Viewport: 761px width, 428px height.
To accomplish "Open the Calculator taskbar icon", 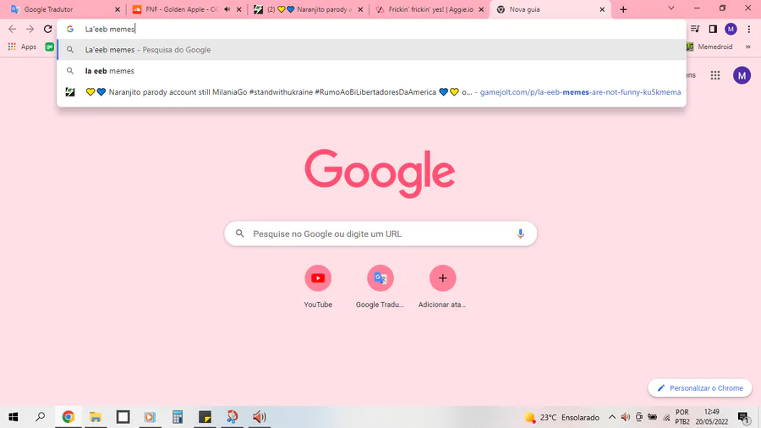I will pos(178,417).
